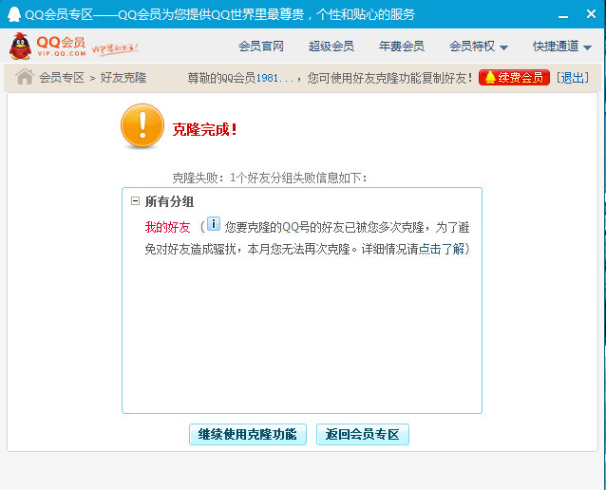This screenshot has height=490, width=606.
Task: Select the 我的好友 group entry
Action: tap(168, 227)
